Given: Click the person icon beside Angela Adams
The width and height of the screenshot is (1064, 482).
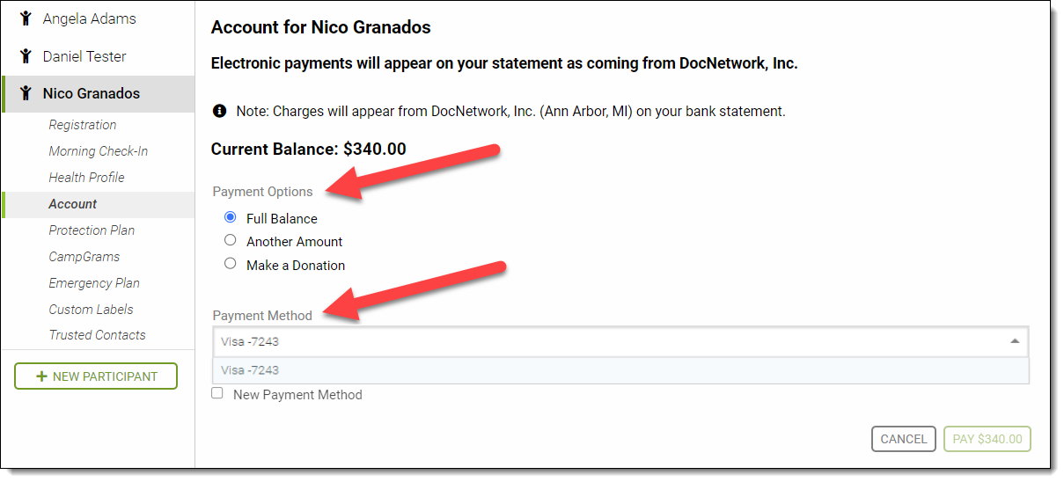Looking at the screenshot, I should coord(26,18).
